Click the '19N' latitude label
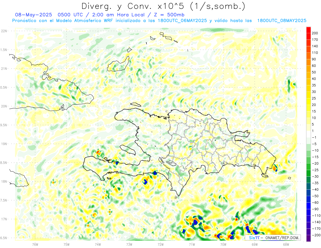321x248 pixels. pyautogui.click(x=4, y=144)
